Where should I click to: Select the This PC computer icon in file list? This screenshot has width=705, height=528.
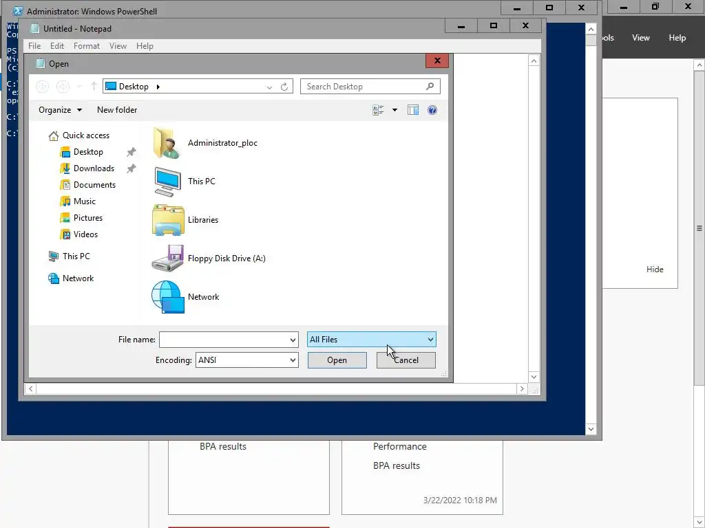(x=167, y=181)
